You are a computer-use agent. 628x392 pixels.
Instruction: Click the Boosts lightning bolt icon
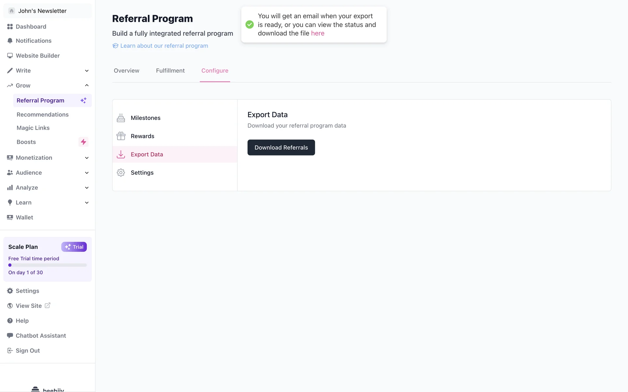tap(83, 142)
